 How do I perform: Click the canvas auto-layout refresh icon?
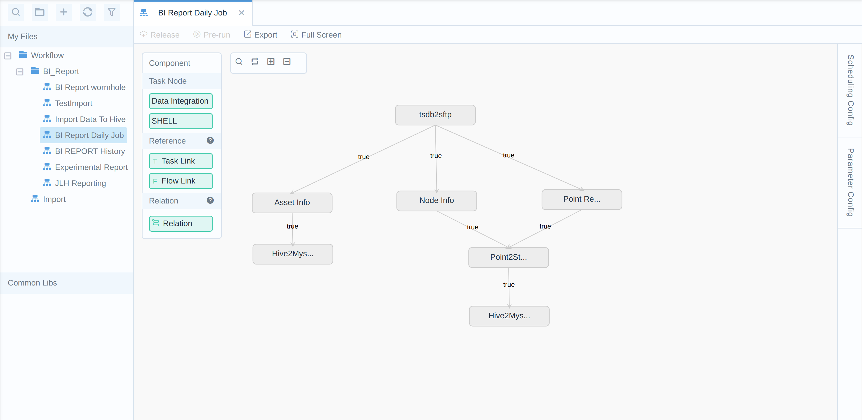255,62
